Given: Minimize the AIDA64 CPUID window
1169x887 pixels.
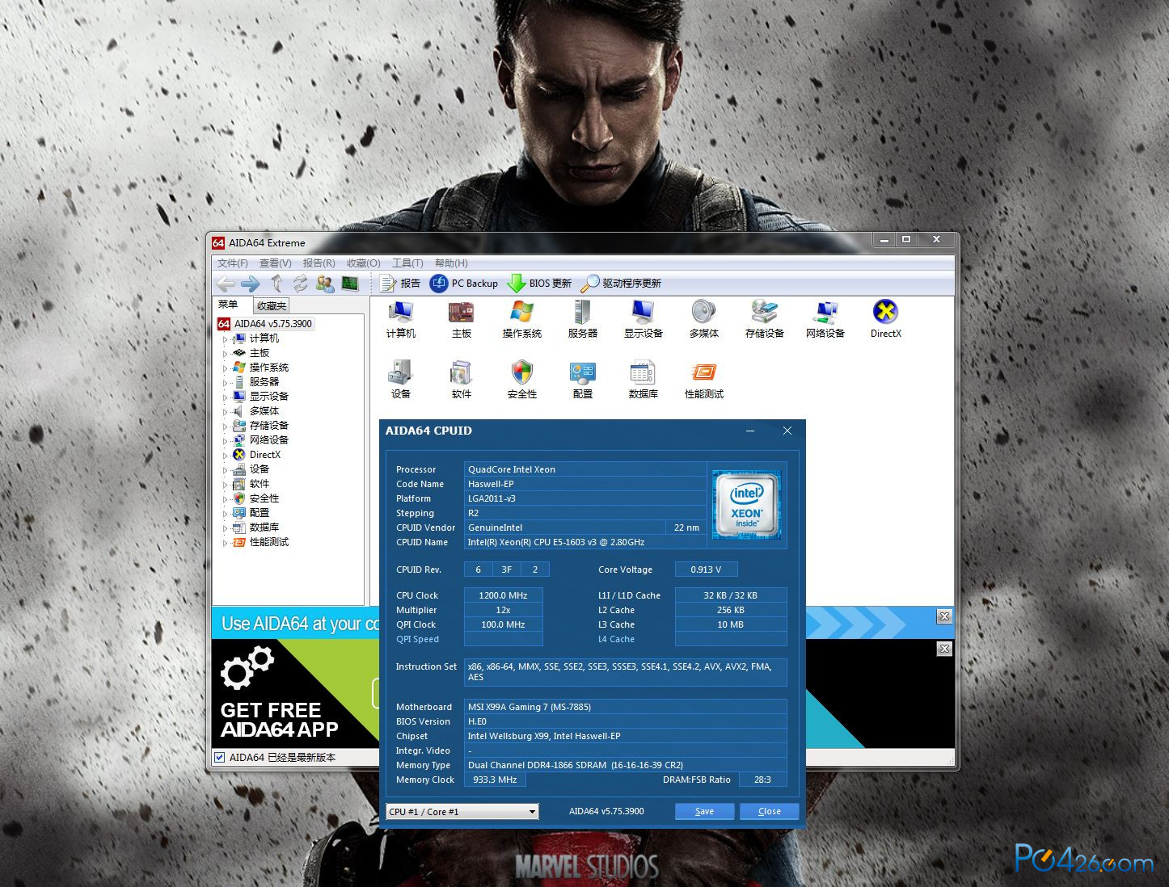Looking at the screenshot, I should click(x=750, y=431).
